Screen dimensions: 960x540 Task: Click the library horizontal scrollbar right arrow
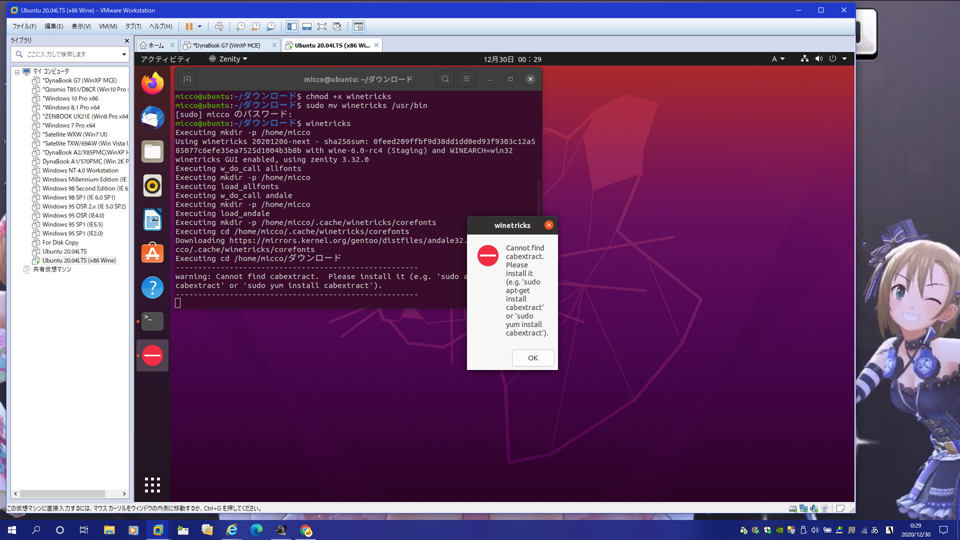pos(124,493)
